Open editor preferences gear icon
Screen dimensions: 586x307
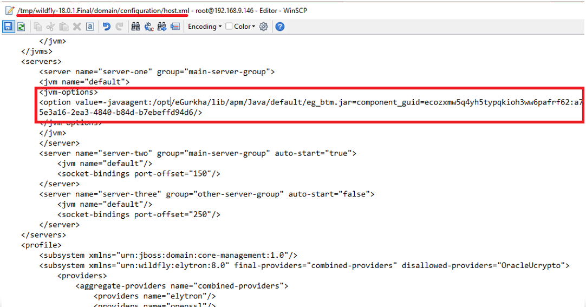coord(263,27)
